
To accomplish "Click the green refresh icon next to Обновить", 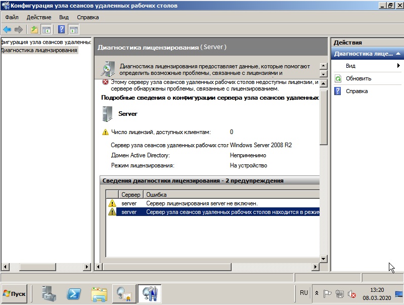I will tap(338, 78).
